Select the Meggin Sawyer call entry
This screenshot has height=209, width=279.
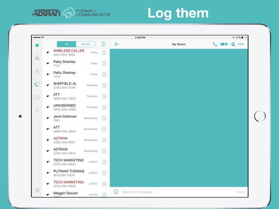tap(76, 193)
